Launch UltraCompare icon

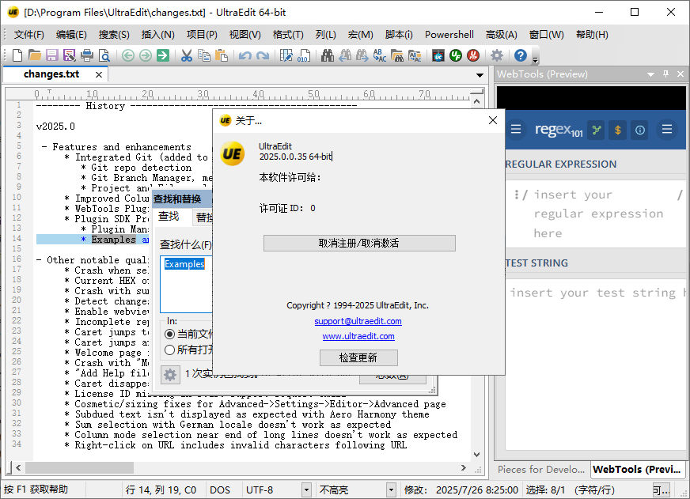(438, 55)
